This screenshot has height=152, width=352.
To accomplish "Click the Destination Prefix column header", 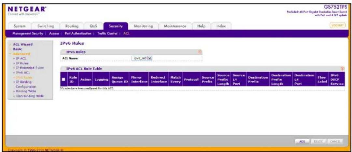I will [258, 79].
